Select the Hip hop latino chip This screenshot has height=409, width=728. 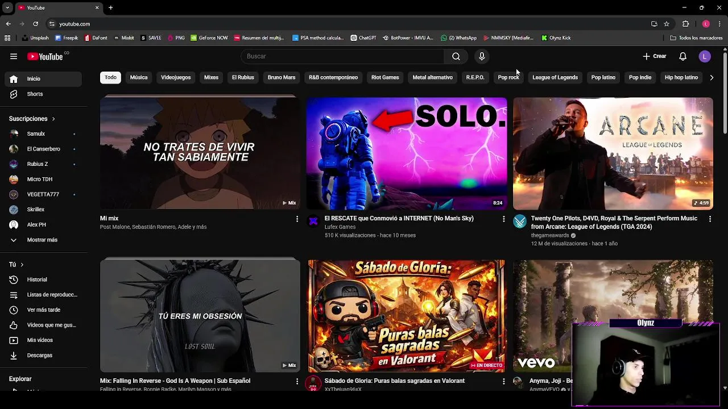(681, 77)
